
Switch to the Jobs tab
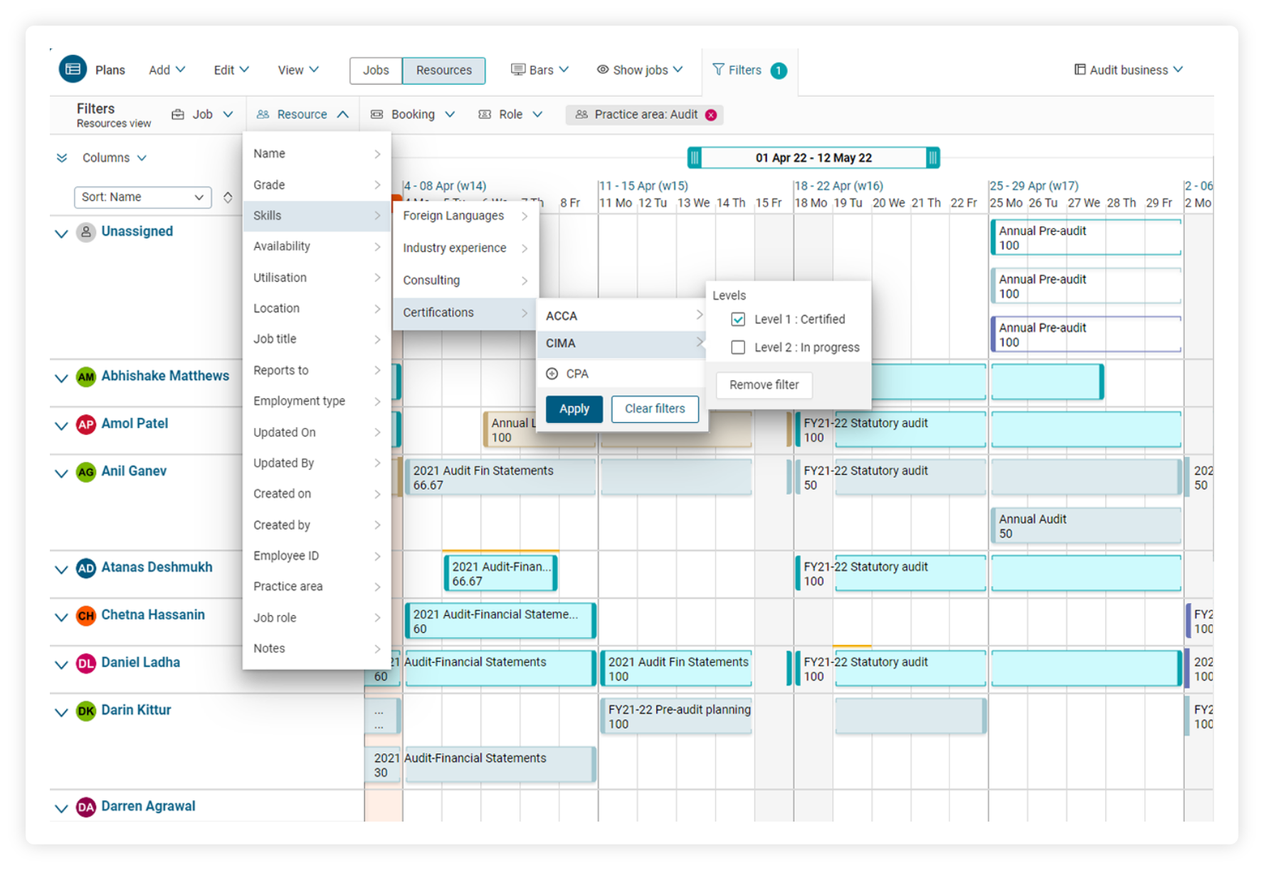tap(375, 70)
